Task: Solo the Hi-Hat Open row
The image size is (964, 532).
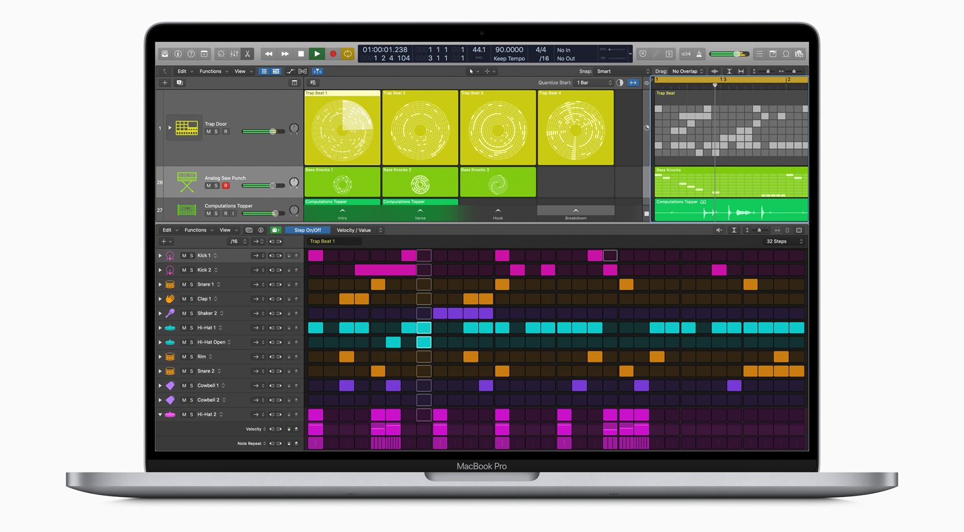Action: [x=192, y=342]
